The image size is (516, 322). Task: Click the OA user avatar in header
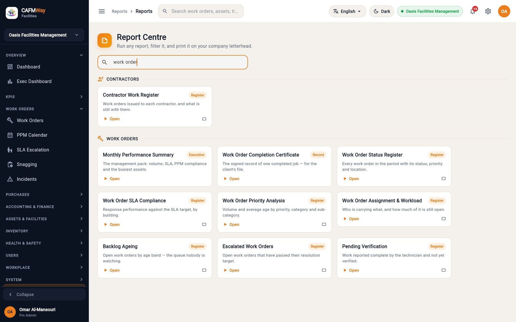pyautogui.click(x=504, y=11)
